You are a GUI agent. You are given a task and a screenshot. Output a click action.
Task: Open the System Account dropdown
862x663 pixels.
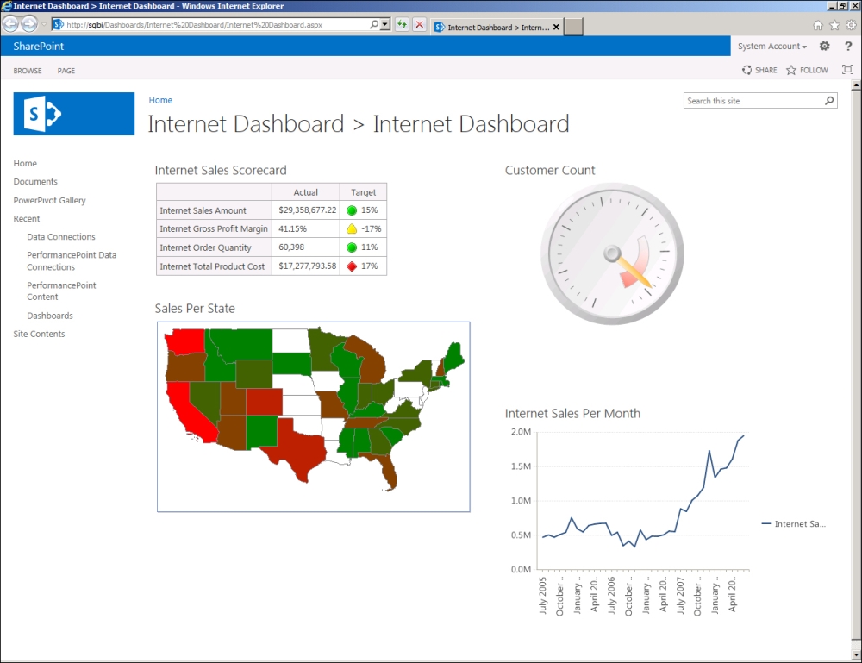coord(773,46)
